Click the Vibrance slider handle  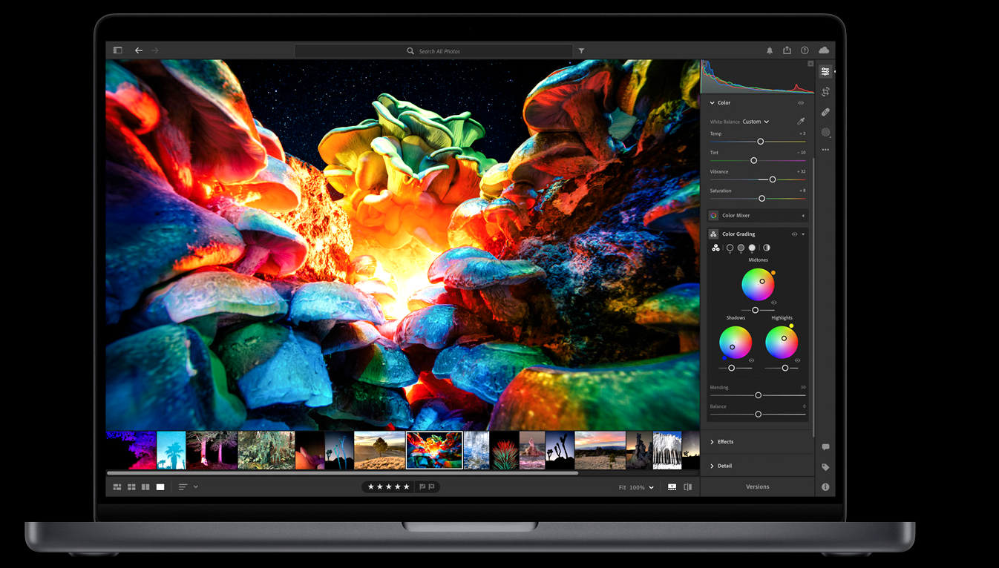point(773,179)
